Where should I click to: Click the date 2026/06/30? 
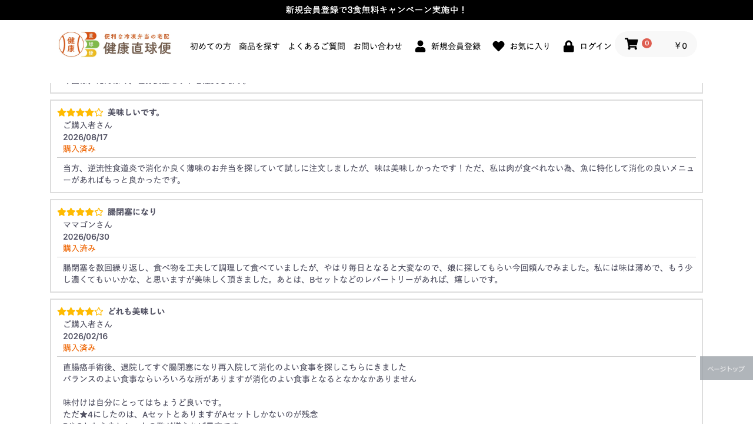click(x=86, y=237)
